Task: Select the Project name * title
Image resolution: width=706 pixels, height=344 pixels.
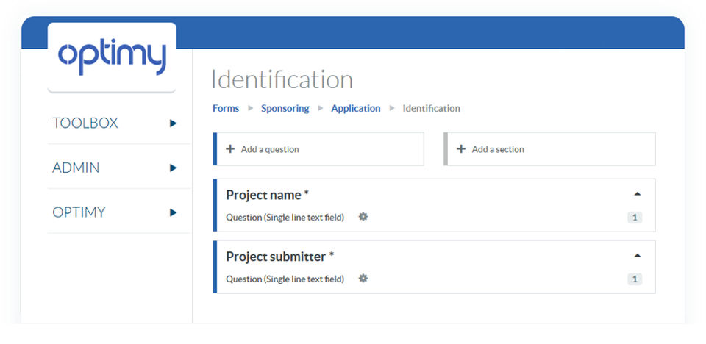Action: pos(268,195)
